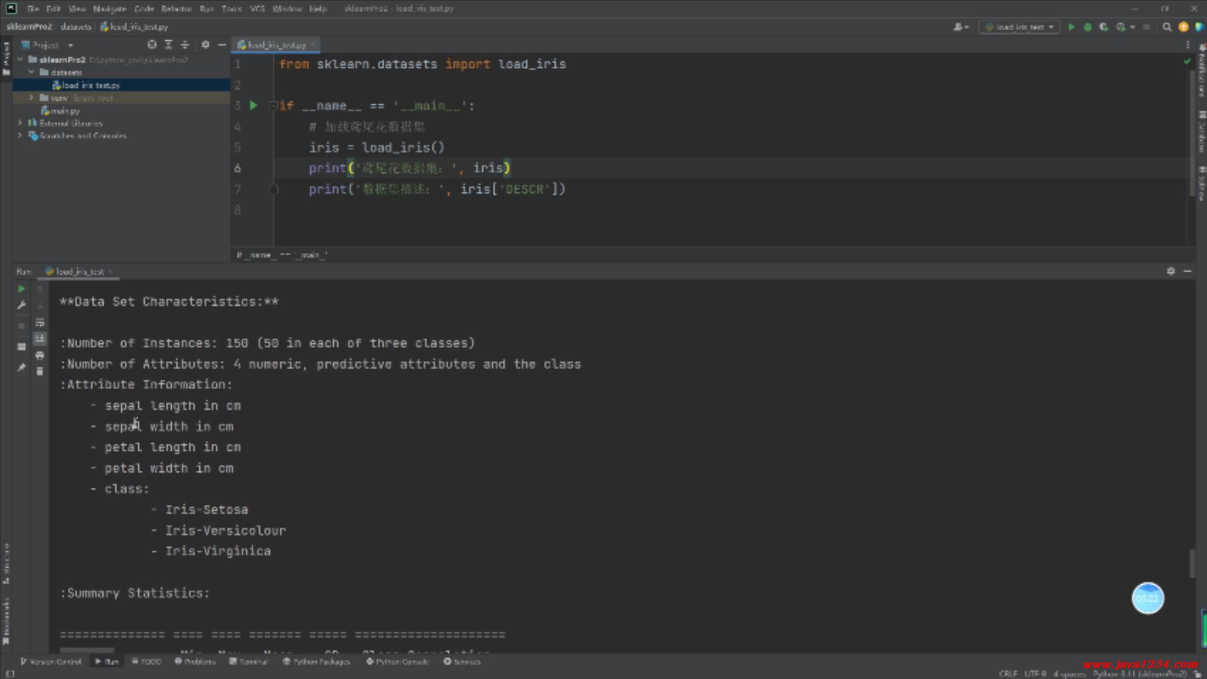Click the gutter run arrow on line 3
Screen dimensions: 1207x679
point(253,106)
